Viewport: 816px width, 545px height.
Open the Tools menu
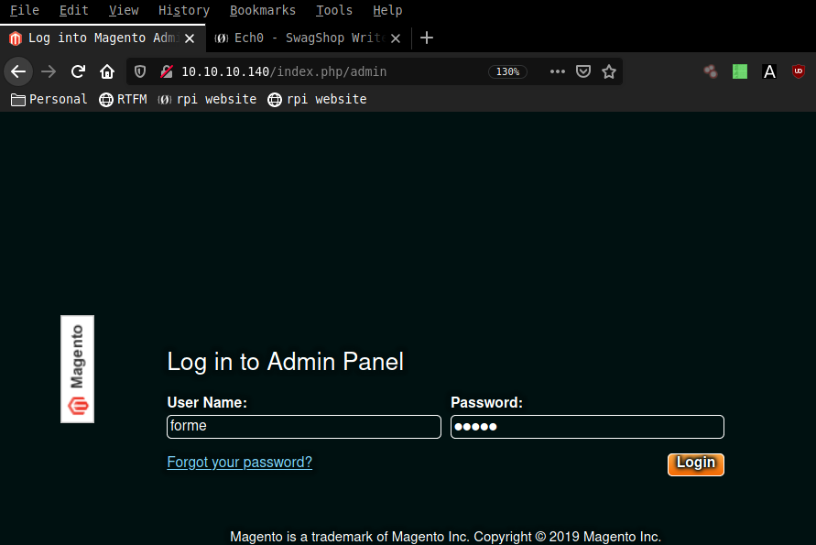click(x=334, y=10)
